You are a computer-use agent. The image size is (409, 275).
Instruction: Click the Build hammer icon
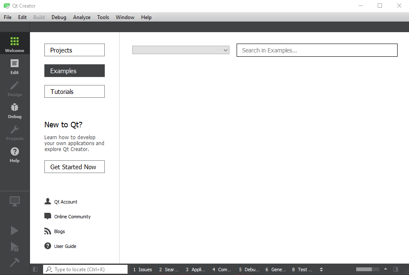[x=15, y=262]
